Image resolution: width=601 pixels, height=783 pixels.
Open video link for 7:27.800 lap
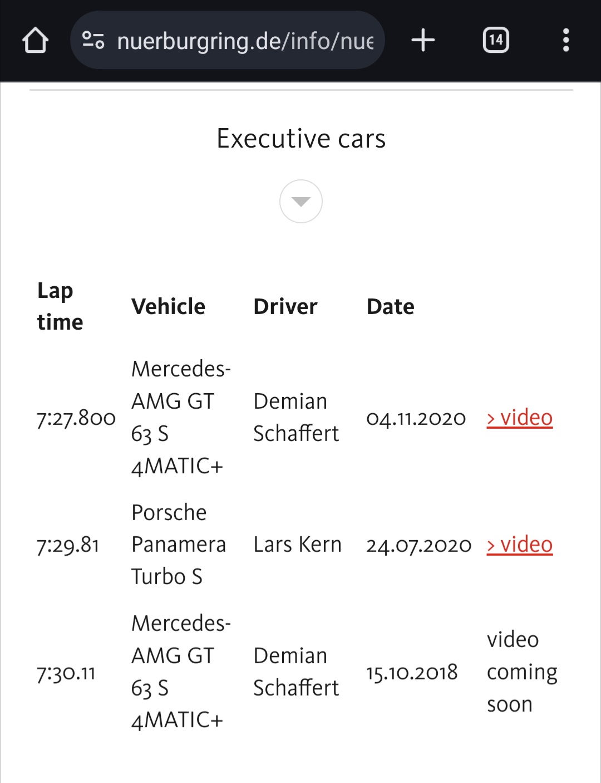(x=520, y=418)
